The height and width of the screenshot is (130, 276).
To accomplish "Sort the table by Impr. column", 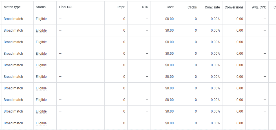I will 121,7.
